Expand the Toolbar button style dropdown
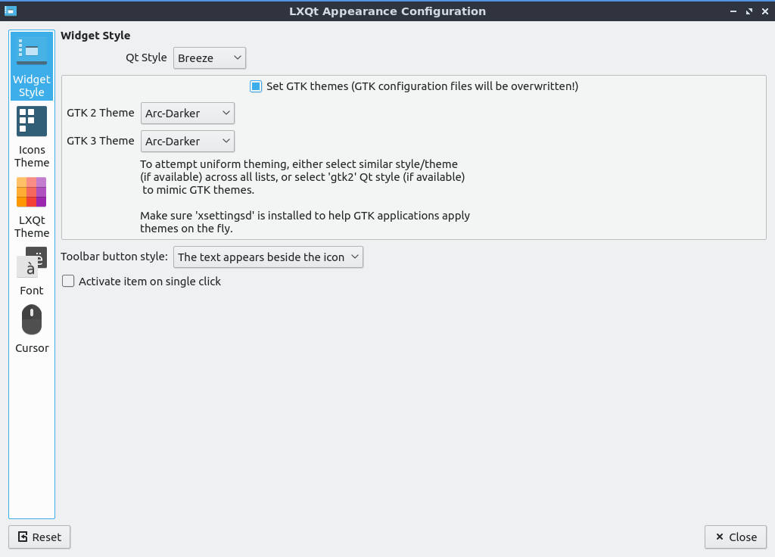This screenshot has width=775, height=557. [268, 257]
